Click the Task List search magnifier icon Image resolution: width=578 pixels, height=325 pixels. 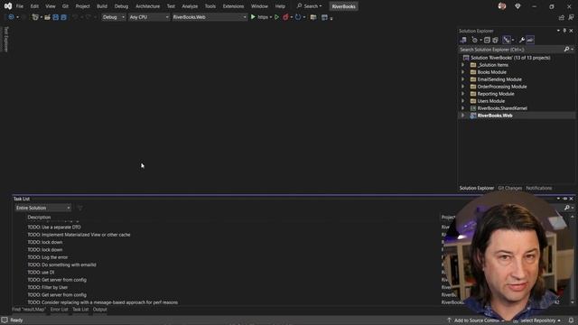567,208
